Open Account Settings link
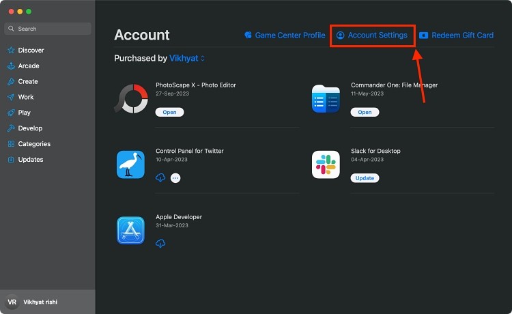Screen dimensions: 512x314 (x=378, y=35)
